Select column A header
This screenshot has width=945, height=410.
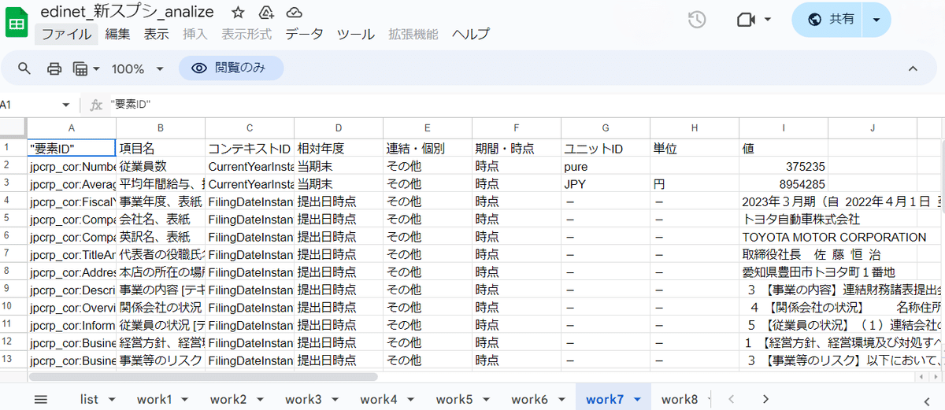(x=72, y=127)
